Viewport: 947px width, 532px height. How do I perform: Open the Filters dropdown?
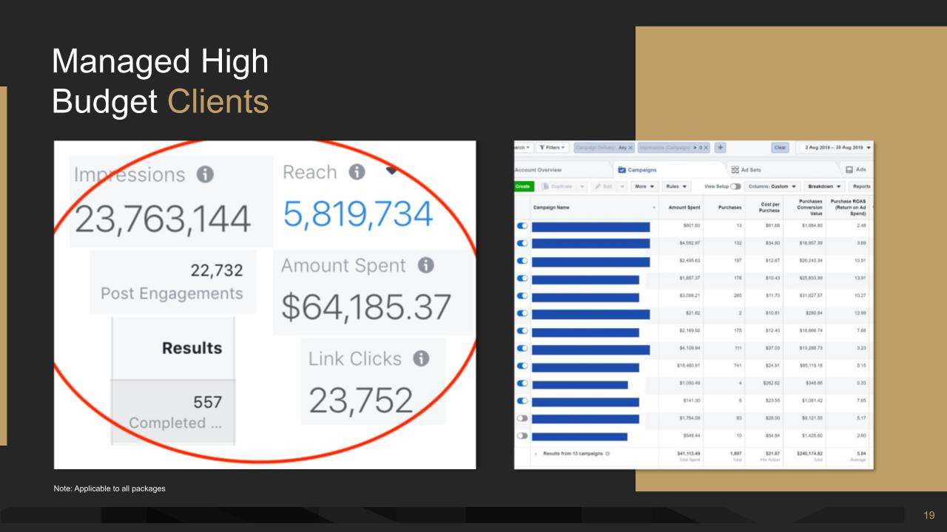[553, 148]
